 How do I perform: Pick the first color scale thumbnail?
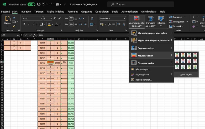pyautogui.click(x=177, y=55)
